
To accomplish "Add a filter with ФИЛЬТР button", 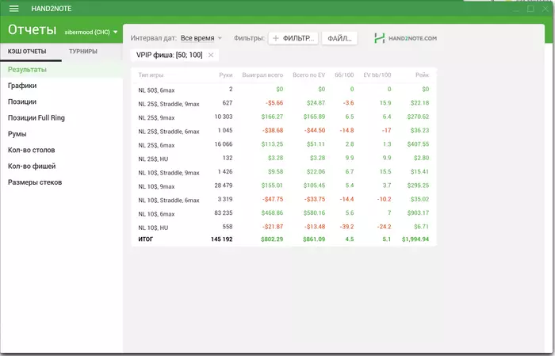I will (293, 38).
